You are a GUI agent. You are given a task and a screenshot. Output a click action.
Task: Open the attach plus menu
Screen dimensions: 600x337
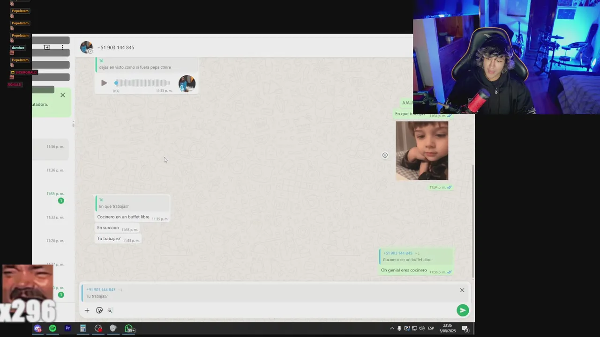click(x=87, y=310)
